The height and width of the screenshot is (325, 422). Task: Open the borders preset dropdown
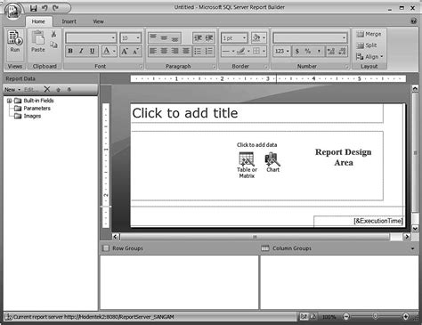click(x=264, y=52)
